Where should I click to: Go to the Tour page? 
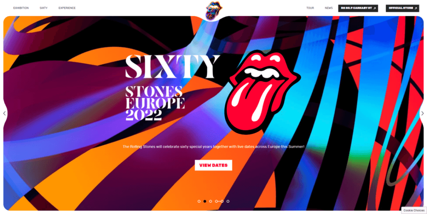[310, 8]
